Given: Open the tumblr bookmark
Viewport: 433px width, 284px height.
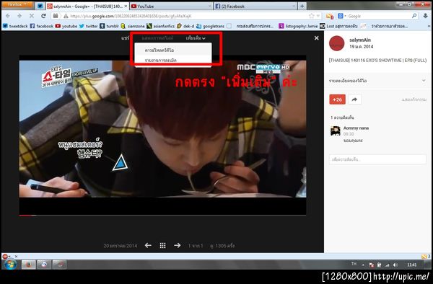Looking at the screenshot, I should [109, 26].
